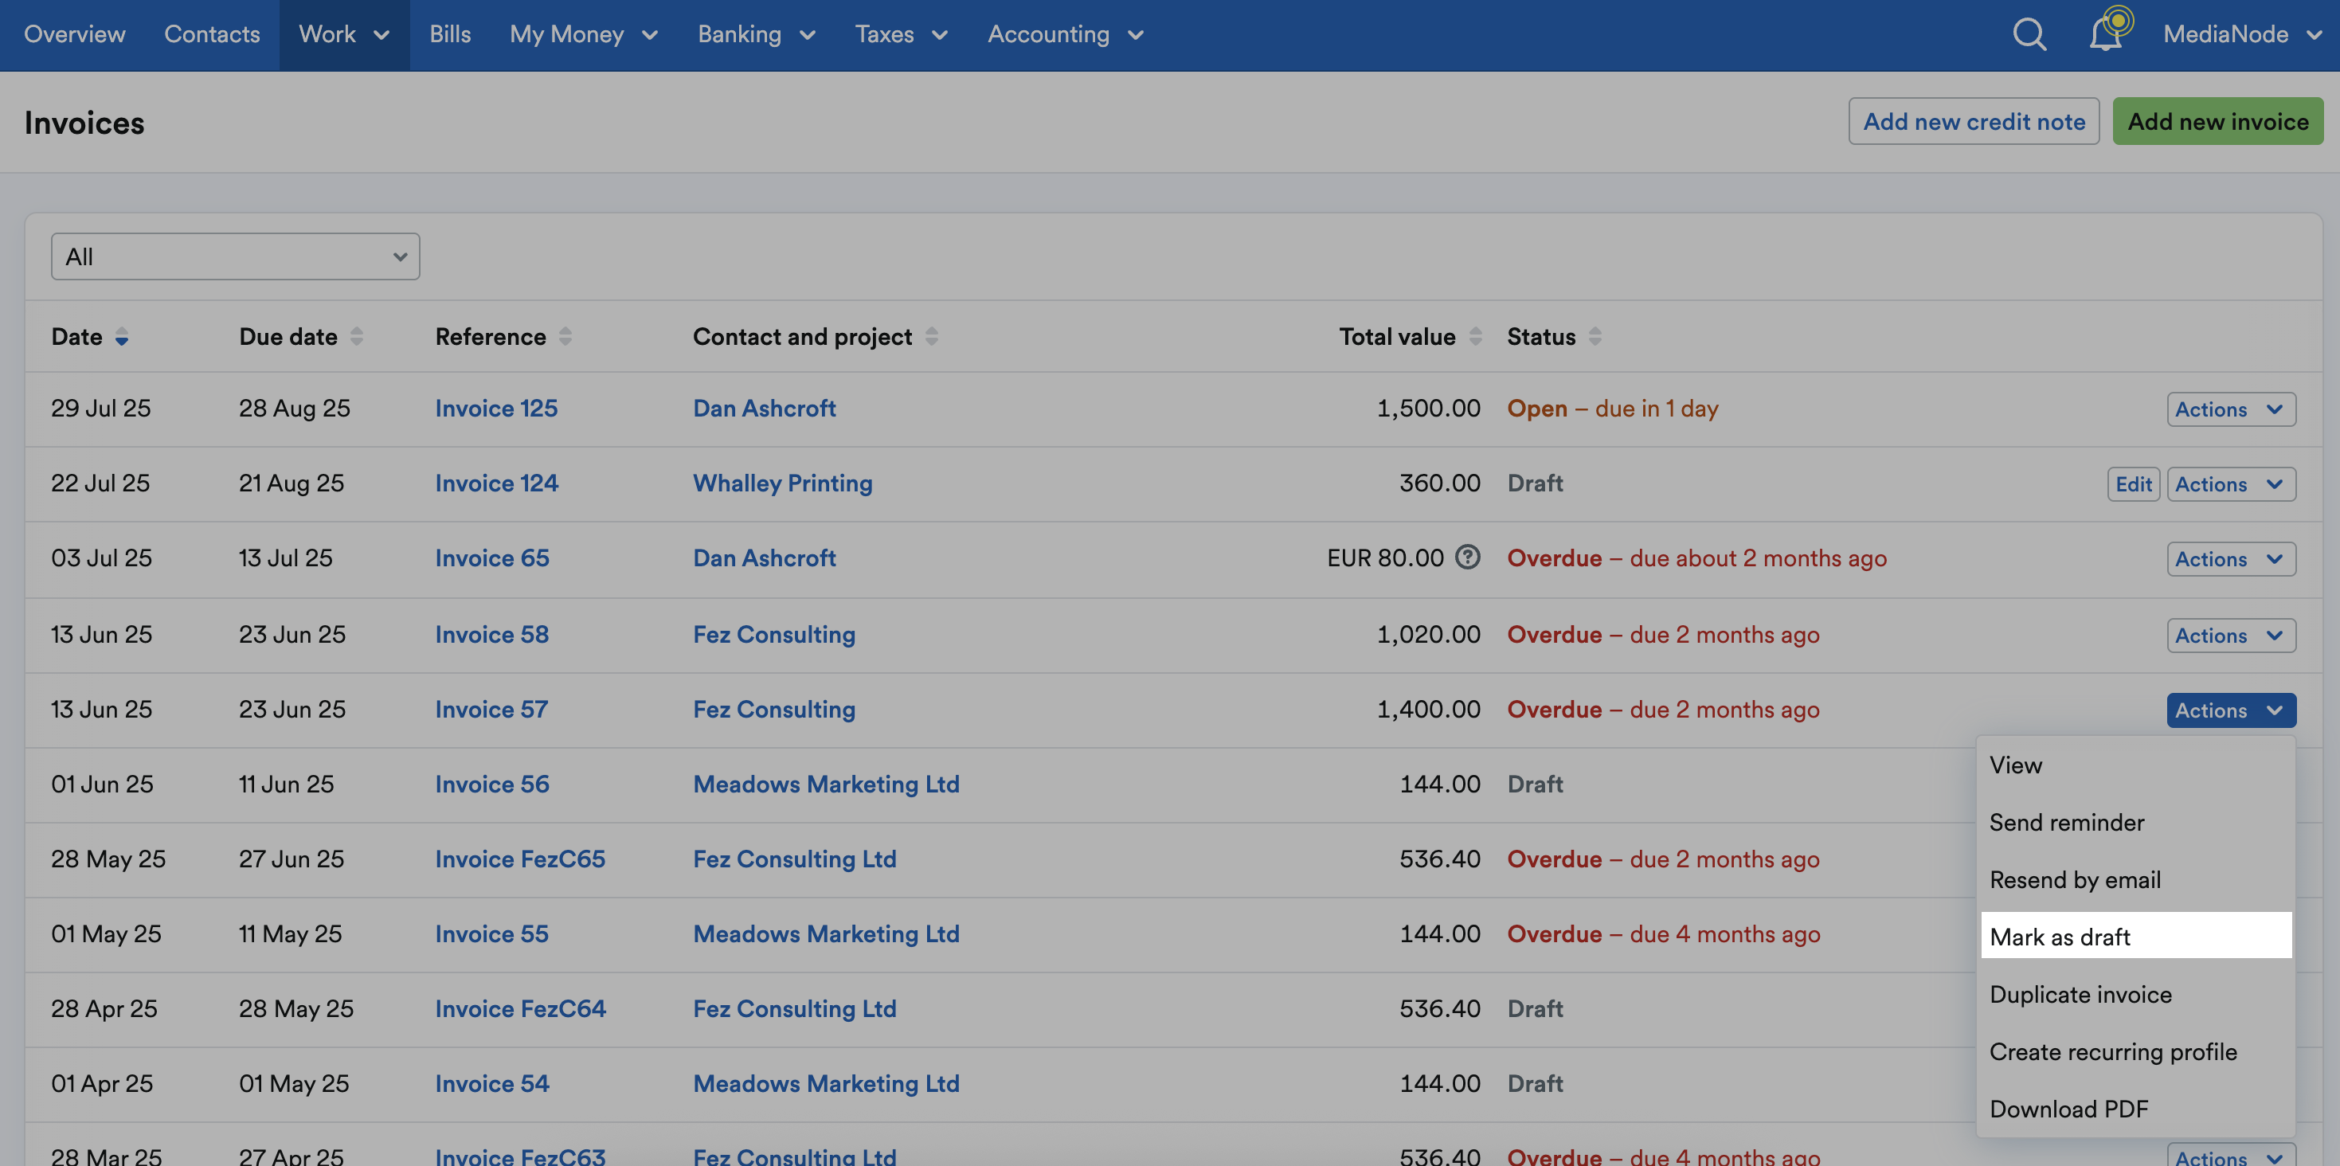The image size is (2340, 1166).
Task: Open Invoice 65 link
Action: tap(491, 558)
